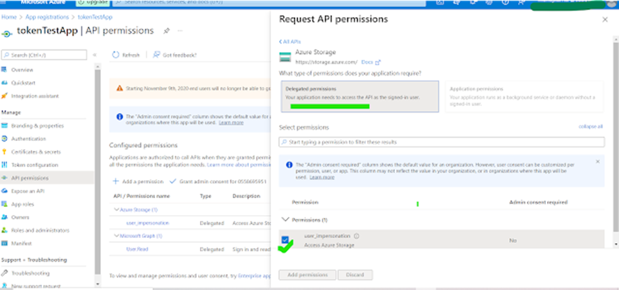Click Add a permission

pos(138,181)
